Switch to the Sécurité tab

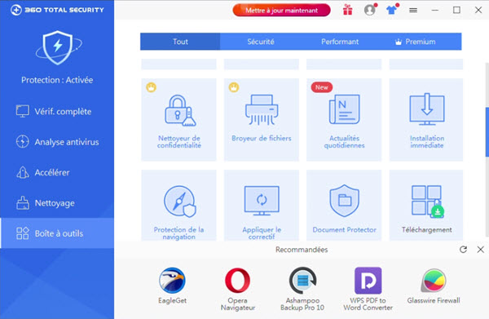tap(261, 42)
